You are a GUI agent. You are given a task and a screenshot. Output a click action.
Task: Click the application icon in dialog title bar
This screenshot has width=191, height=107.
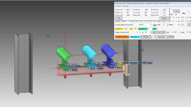(115, 3)
